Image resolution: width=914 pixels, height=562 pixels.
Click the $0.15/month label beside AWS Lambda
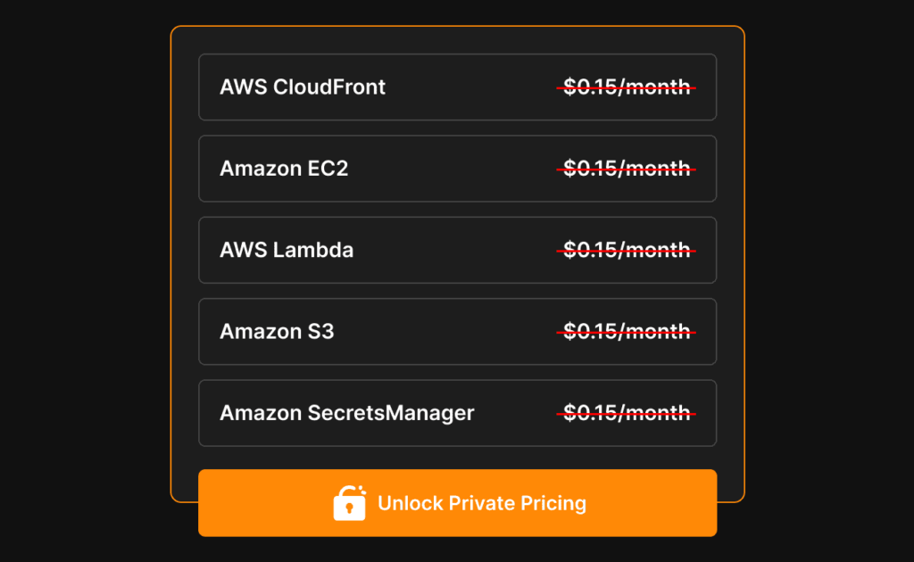click(x=626, y=250)
